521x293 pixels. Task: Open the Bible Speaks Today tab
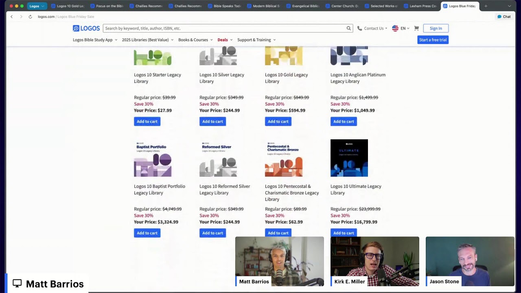[224, 6]
